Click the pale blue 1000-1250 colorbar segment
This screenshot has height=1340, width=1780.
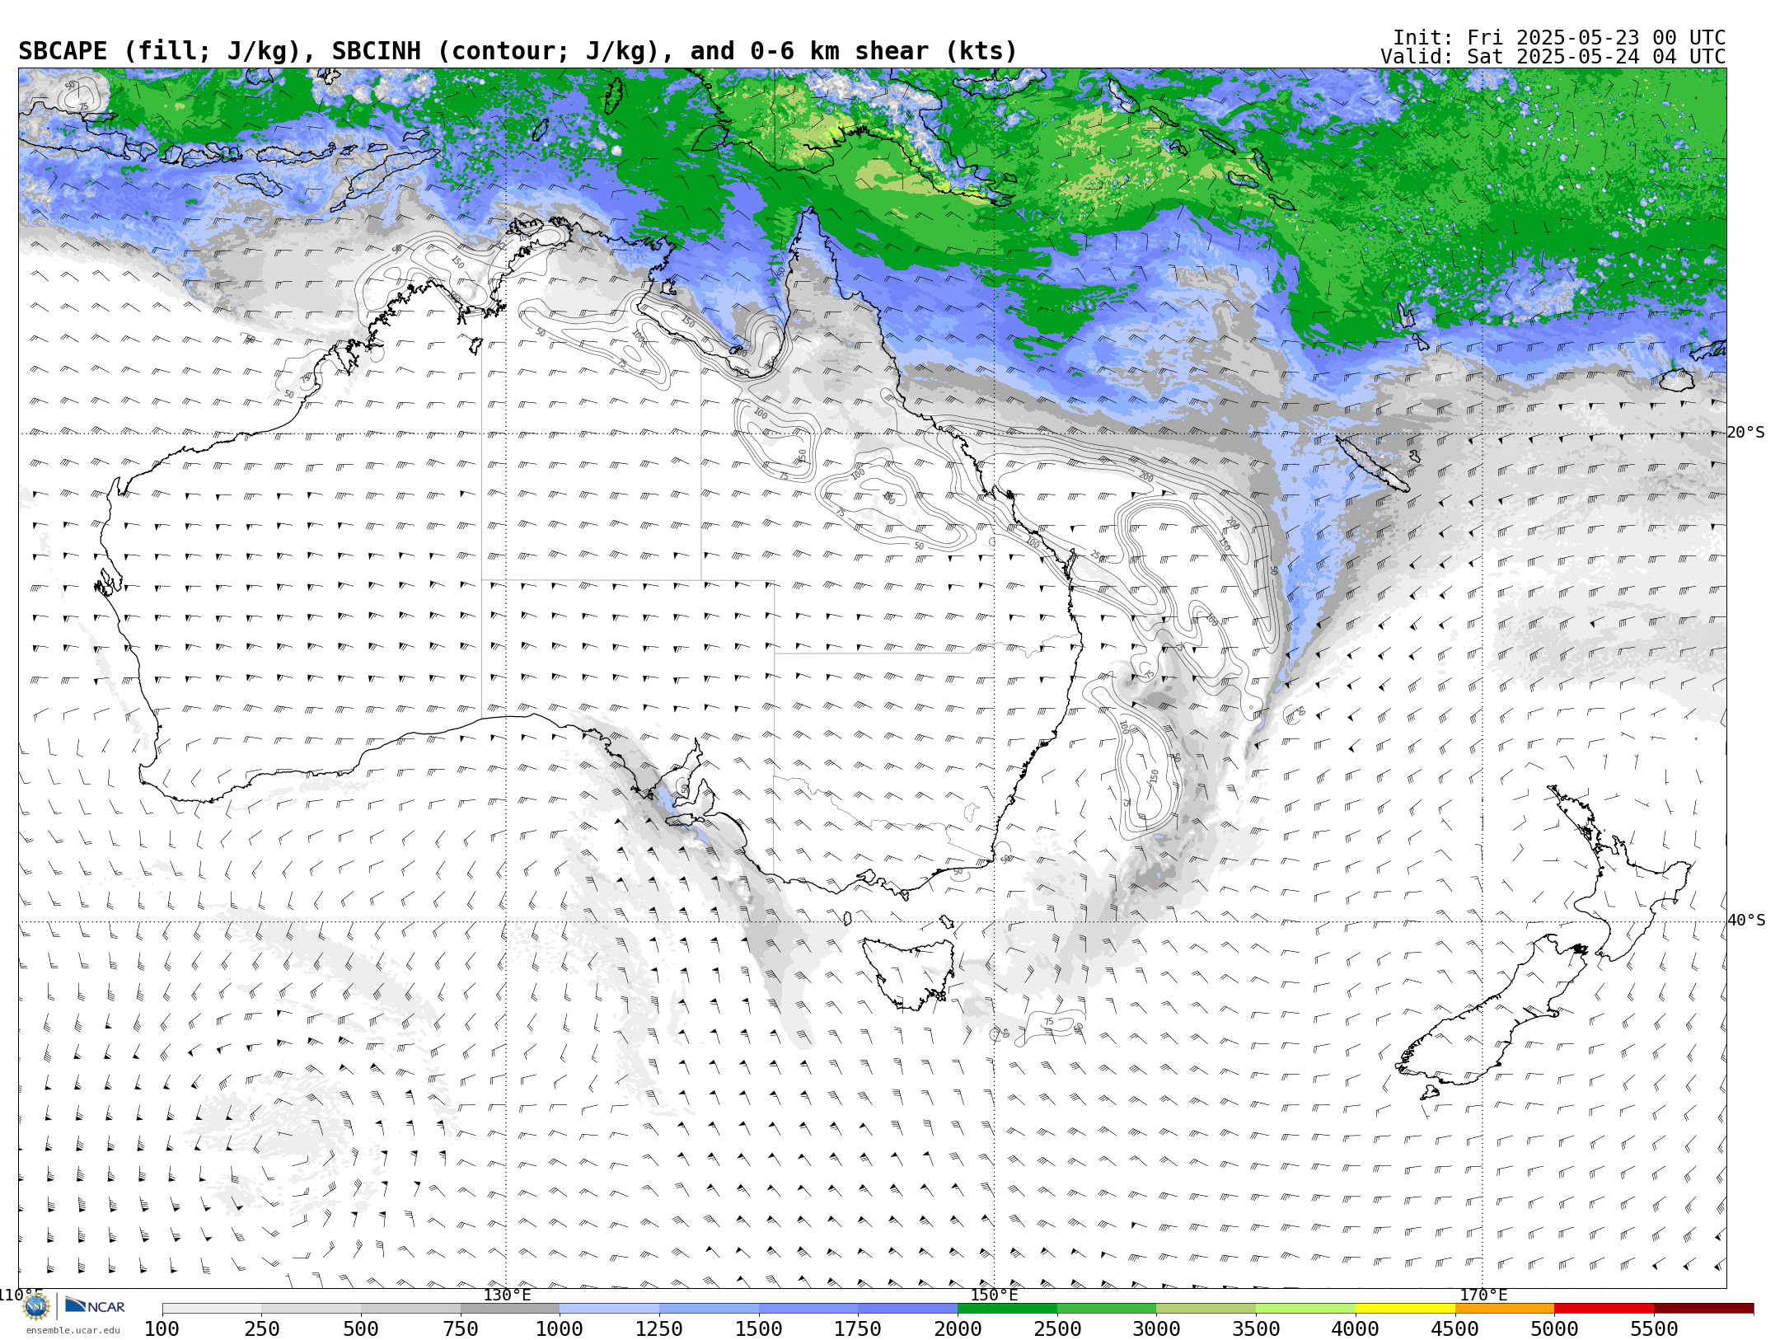tap(609, 1309)
